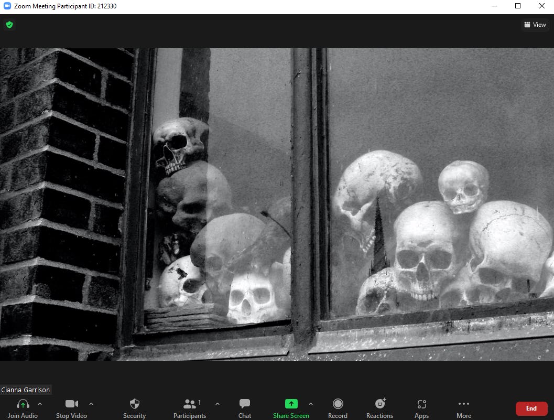Image resolution: width=554 pixels, height=420 pixels.
Task: Click the participant name Cianna Garrison
Action: [x=25, y=390]
